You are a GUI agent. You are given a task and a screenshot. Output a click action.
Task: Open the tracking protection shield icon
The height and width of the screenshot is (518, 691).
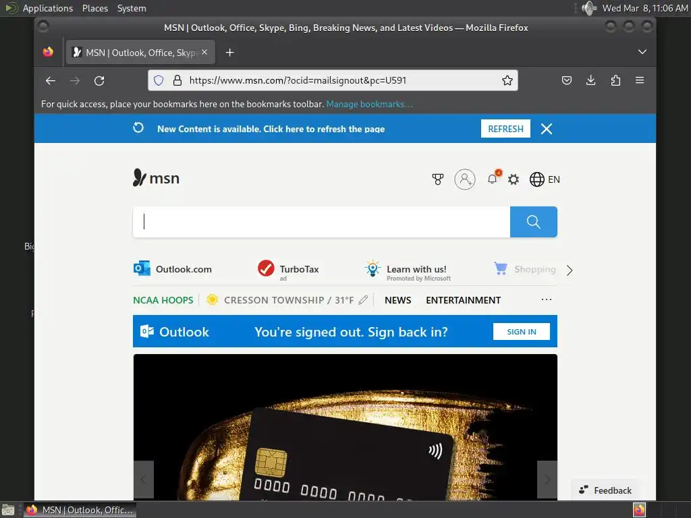click(159, 80)
